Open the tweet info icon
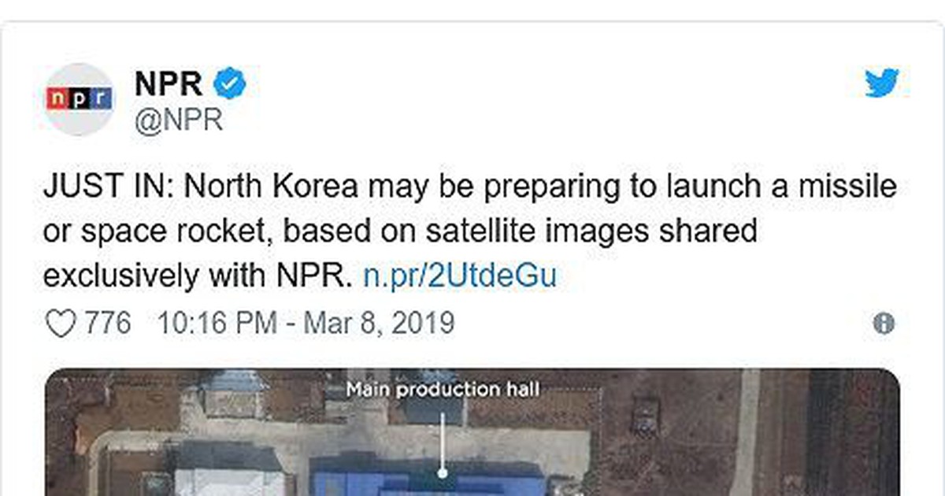This screenshot has height=496, width=945. click(x=884, y=324)
